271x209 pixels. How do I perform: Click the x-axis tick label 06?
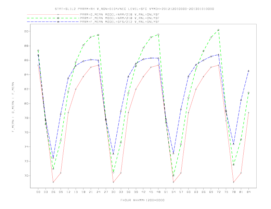coord(53,192)
